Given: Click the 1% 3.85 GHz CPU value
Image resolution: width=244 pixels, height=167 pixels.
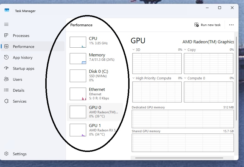Looking at the screenshot, I should point(98,43).
